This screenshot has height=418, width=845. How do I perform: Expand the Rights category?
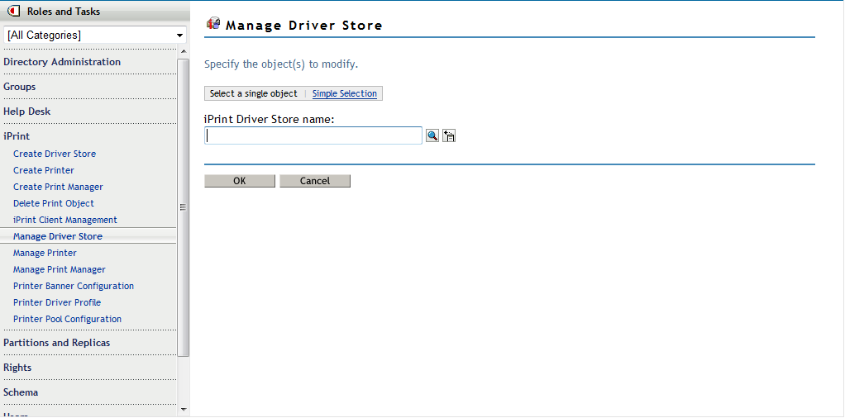tap(17, 368)
